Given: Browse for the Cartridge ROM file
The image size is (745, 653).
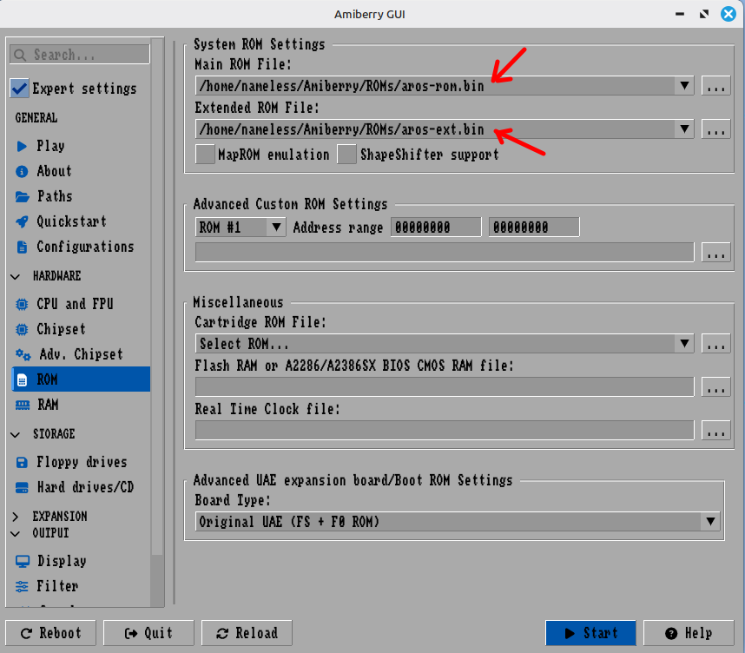Looking at the screenshot, I should click(715, 344).
